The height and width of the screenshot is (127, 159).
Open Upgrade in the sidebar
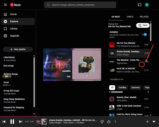click(18, 36)
